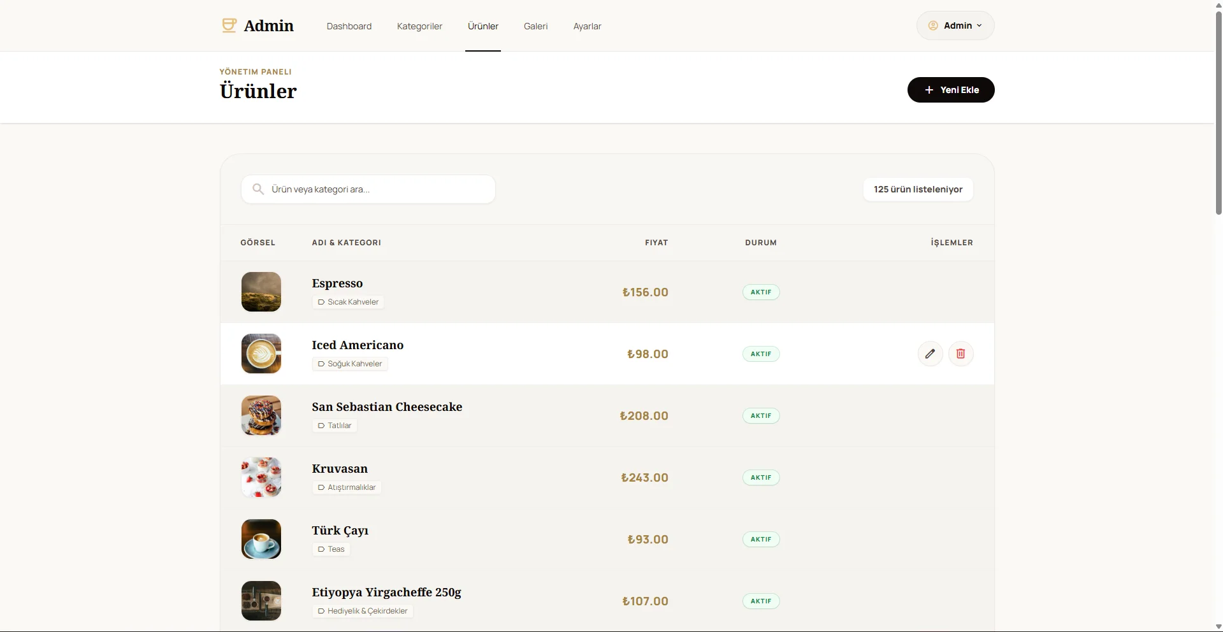Viewport: 1223px width, 632px height.
Task: Click the Teas category tag
Action: (331, 549)
